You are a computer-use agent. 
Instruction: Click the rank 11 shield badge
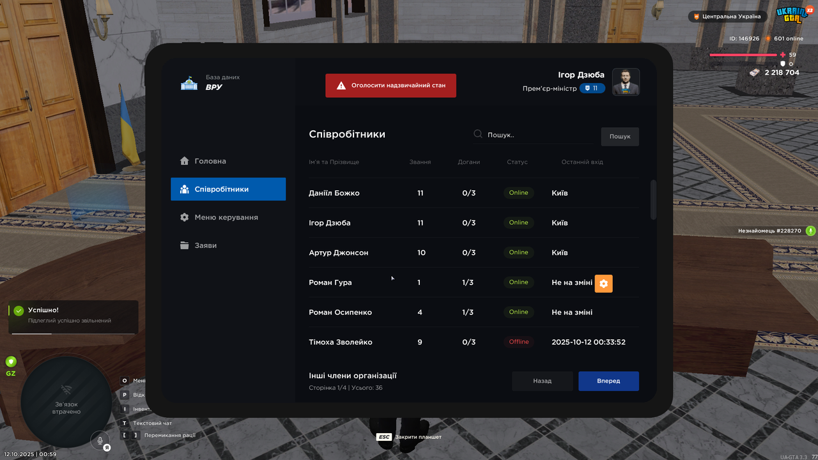point(592,88)
